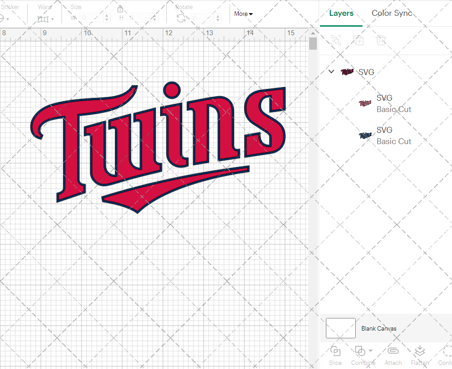
Task: Click the Width stepper arrows
Action: (x=107, y=18)
